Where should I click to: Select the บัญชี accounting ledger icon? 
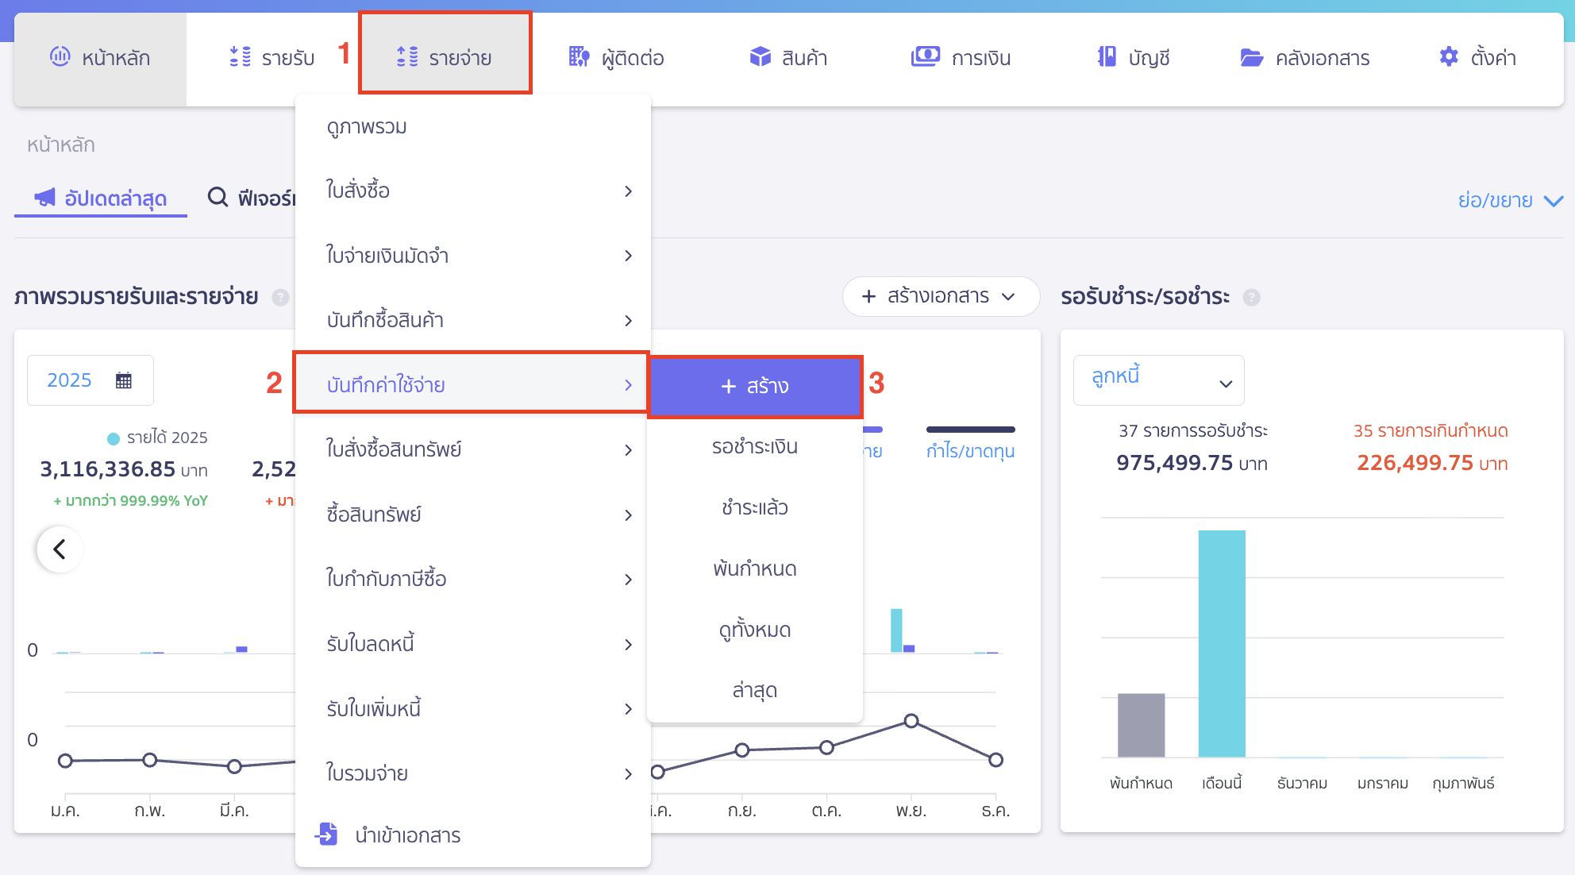(x=1105, y=56)
